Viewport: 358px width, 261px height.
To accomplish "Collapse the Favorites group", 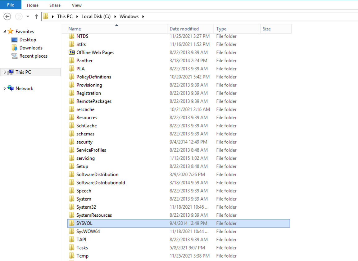I will (x=5, y=32).
